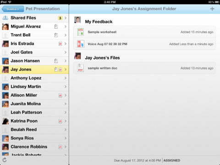
Task: Tap the refresh icon under the student list
Action: [x=5, y=160]
